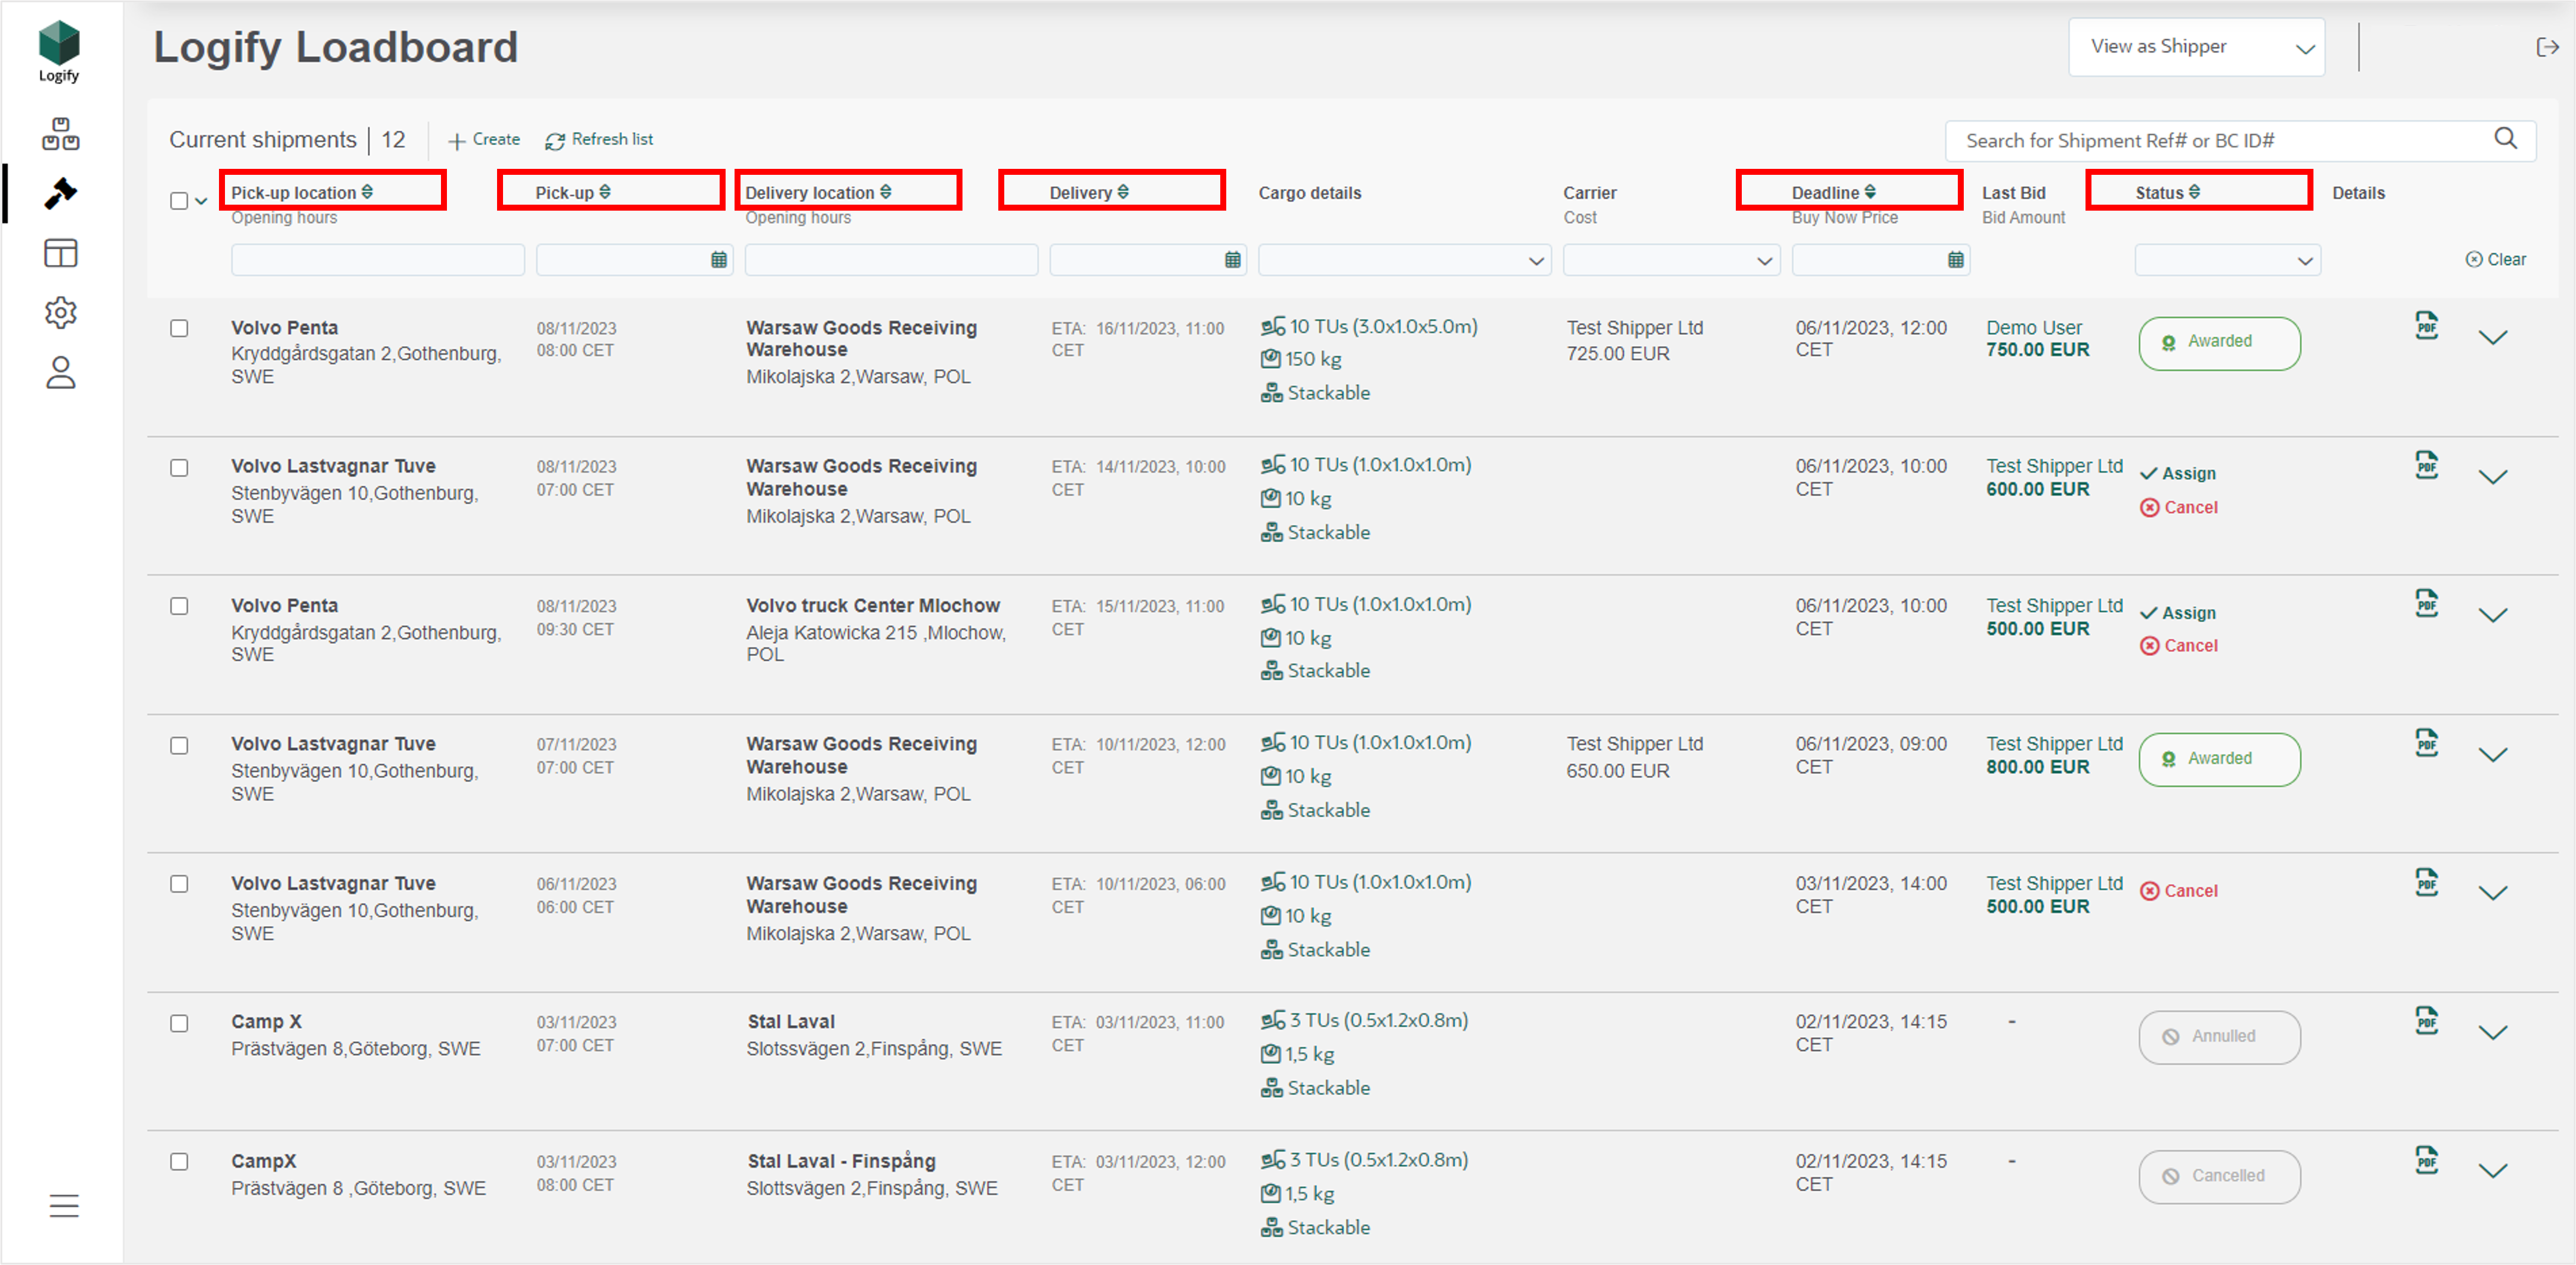Download PDF for 03/11/2023 14:00 deadline row

[x=2426, y=882]
